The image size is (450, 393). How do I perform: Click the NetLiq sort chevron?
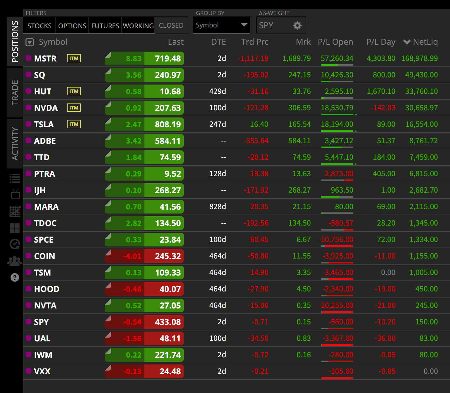tap(407, 42)
